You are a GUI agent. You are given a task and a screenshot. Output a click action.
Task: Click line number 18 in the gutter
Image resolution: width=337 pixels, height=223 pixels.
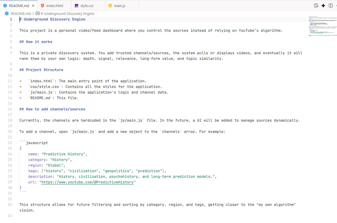pos(10,120)
